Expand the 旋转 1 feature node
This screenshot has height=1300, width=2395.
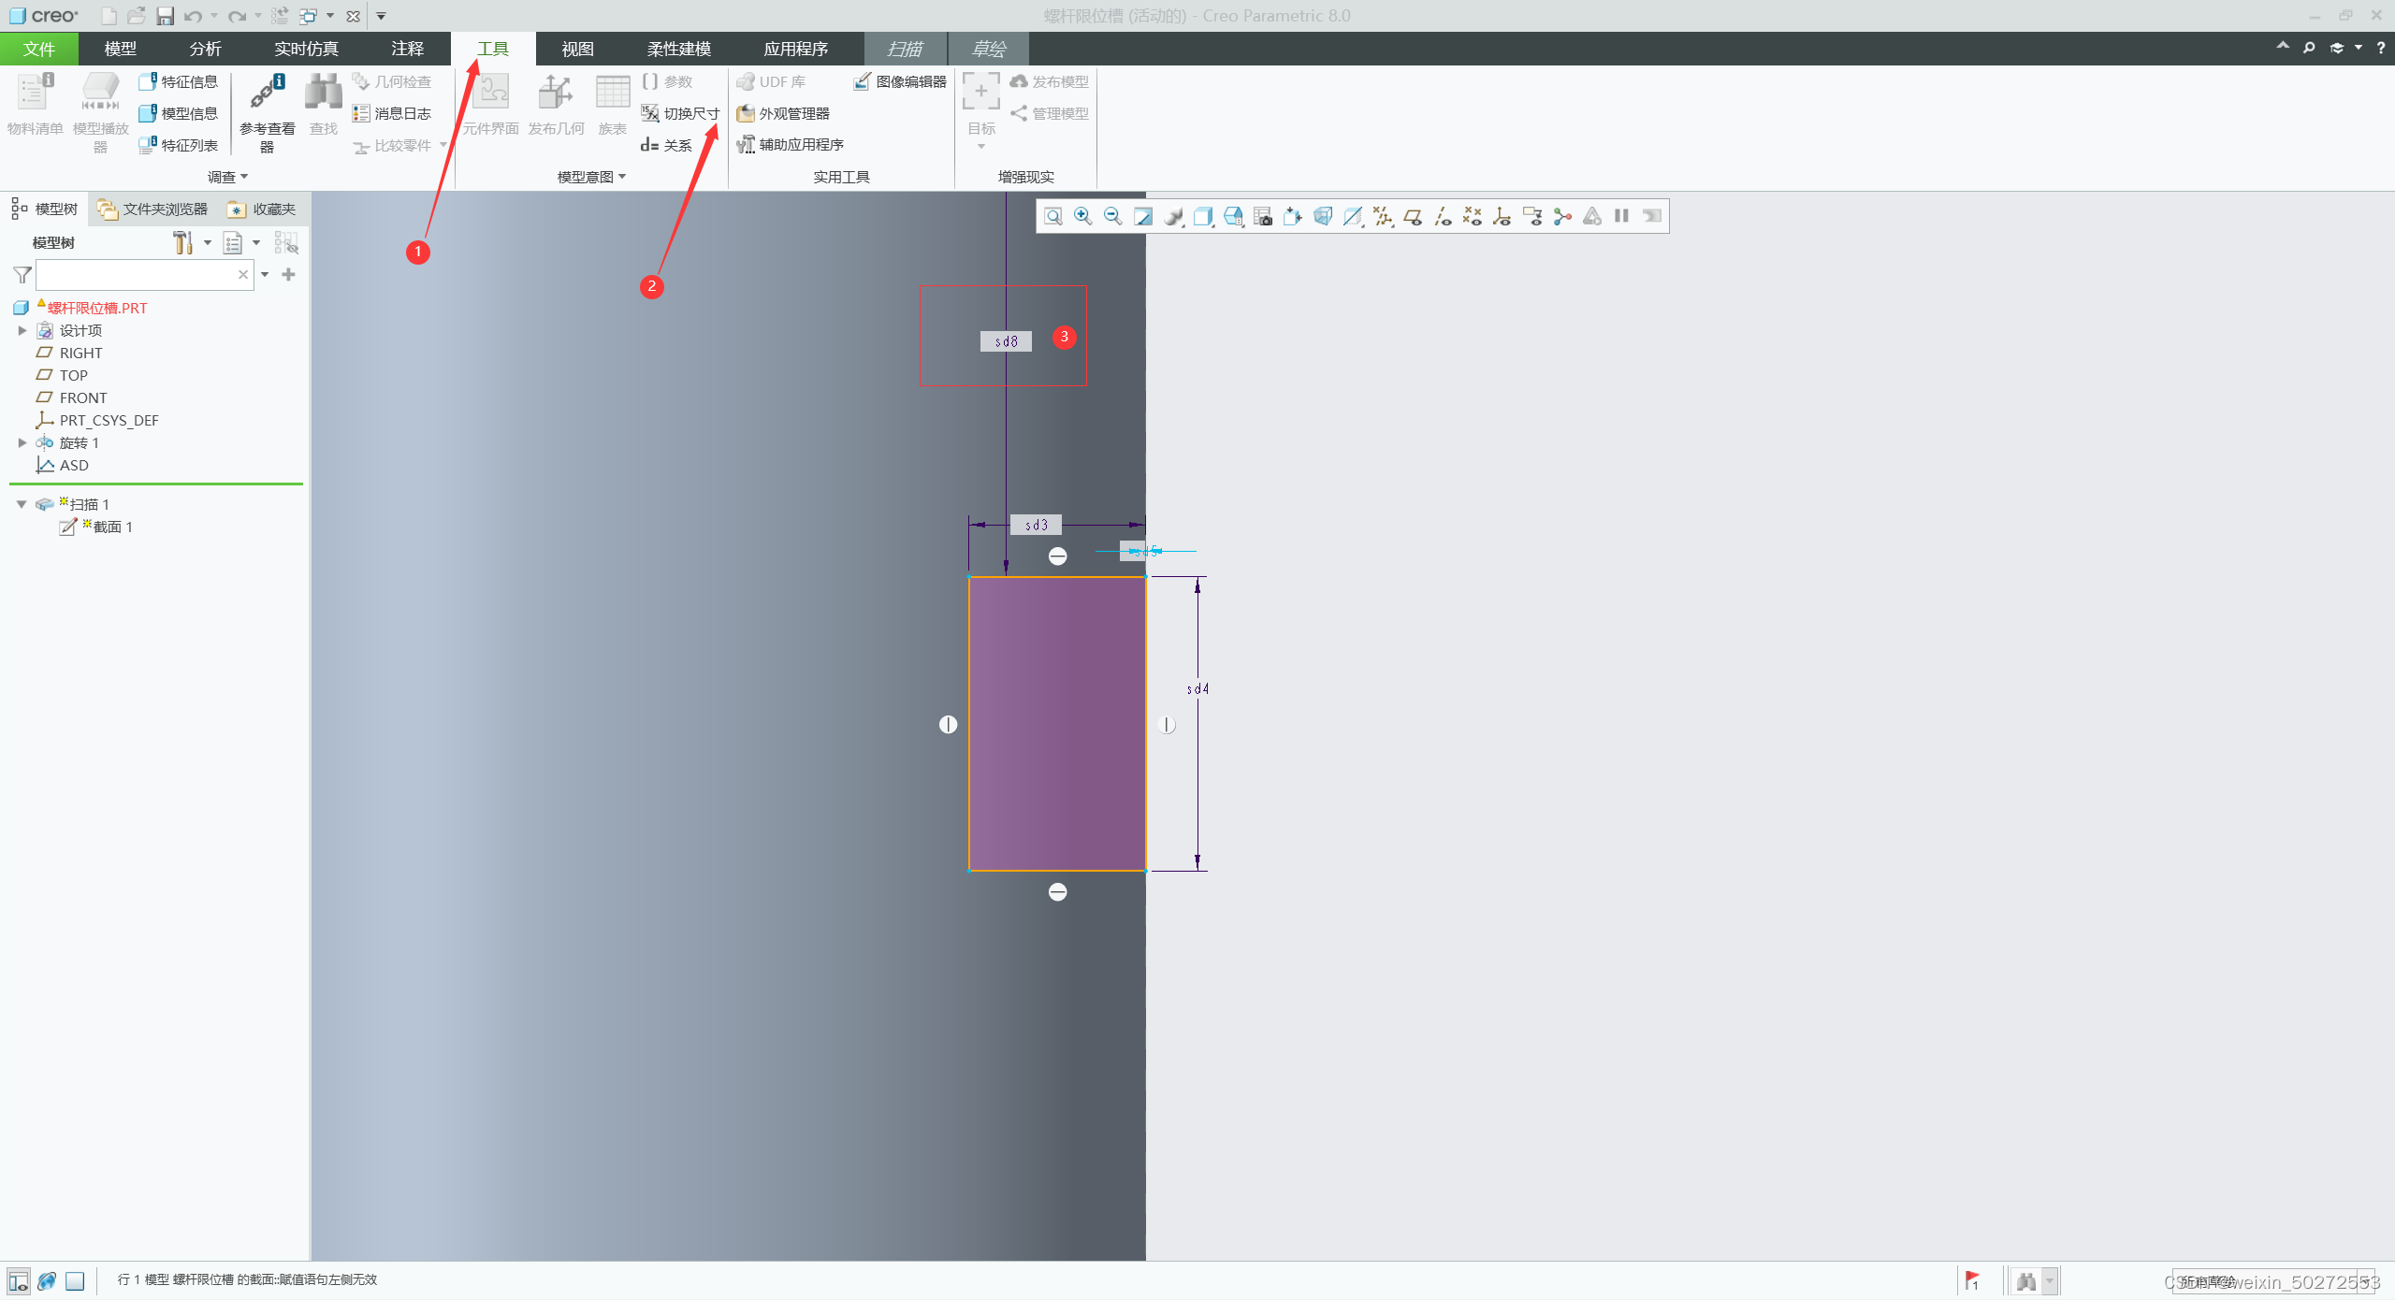(x=22, y=442)
